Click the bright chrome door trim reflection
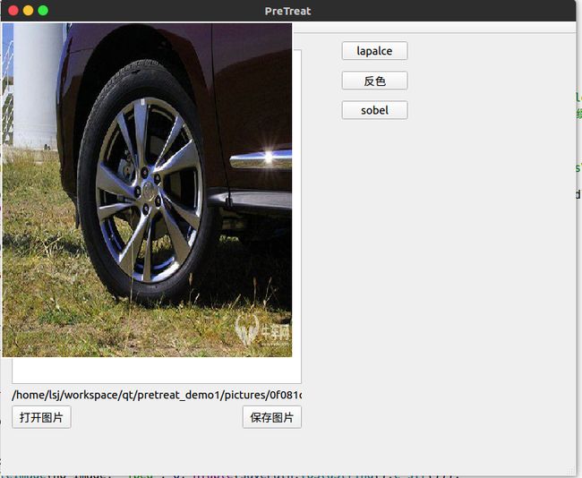The width and height of the screenshot is (582, 478). pos(261,159)
